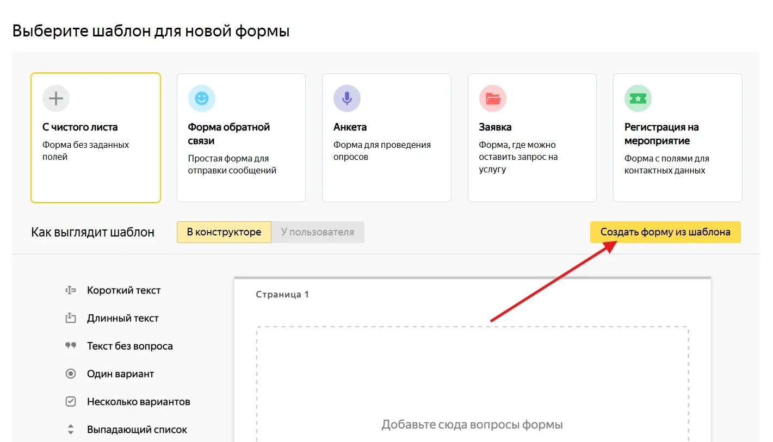Click the Заявка description about leaving a service request
Image resolution: width=773 pixels, height=442 pixels.
pyautogui.click(x=519, y=157)
